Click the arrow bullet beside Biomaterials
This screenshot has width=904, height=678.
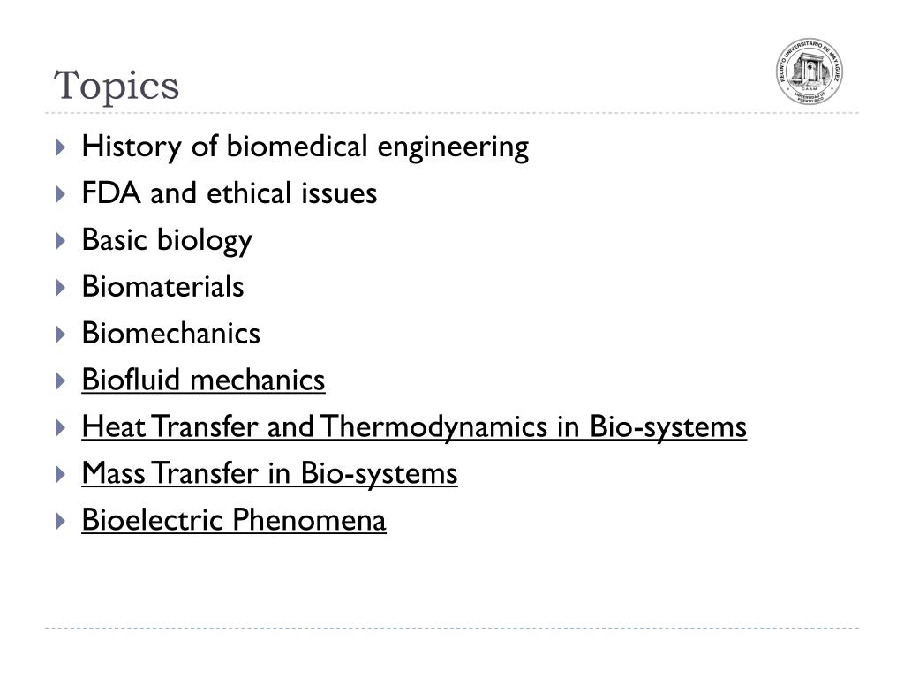tap(61, 288)
